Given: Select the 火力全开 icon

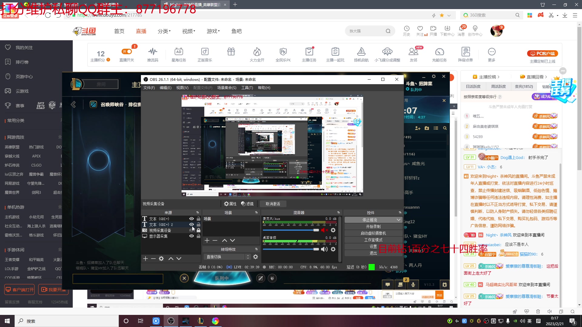Looking at the screenshot, I should tap(257, 54).
